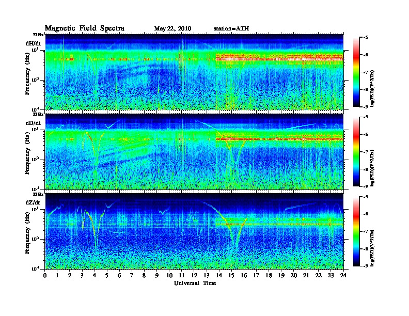Image resolution: width=409 pixels, height=316 pixels.
Task: Click hour tick label "14" on time axis
Action: (219, 275)
